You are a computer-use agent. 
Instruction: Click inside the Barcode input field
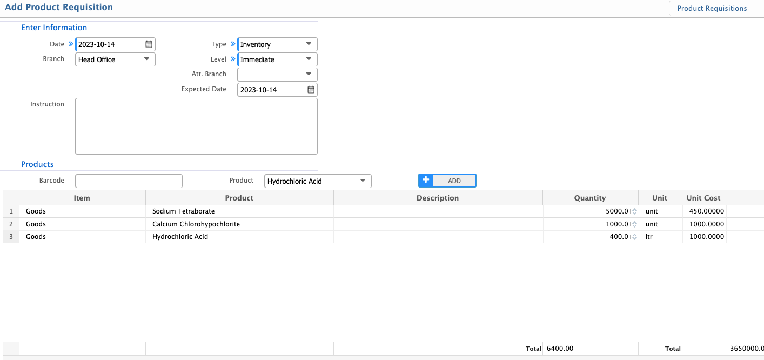(129, 181)
